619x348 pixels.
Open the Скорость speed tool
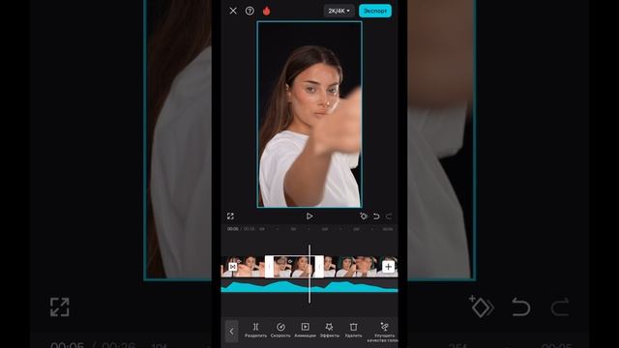click(280, 330)
